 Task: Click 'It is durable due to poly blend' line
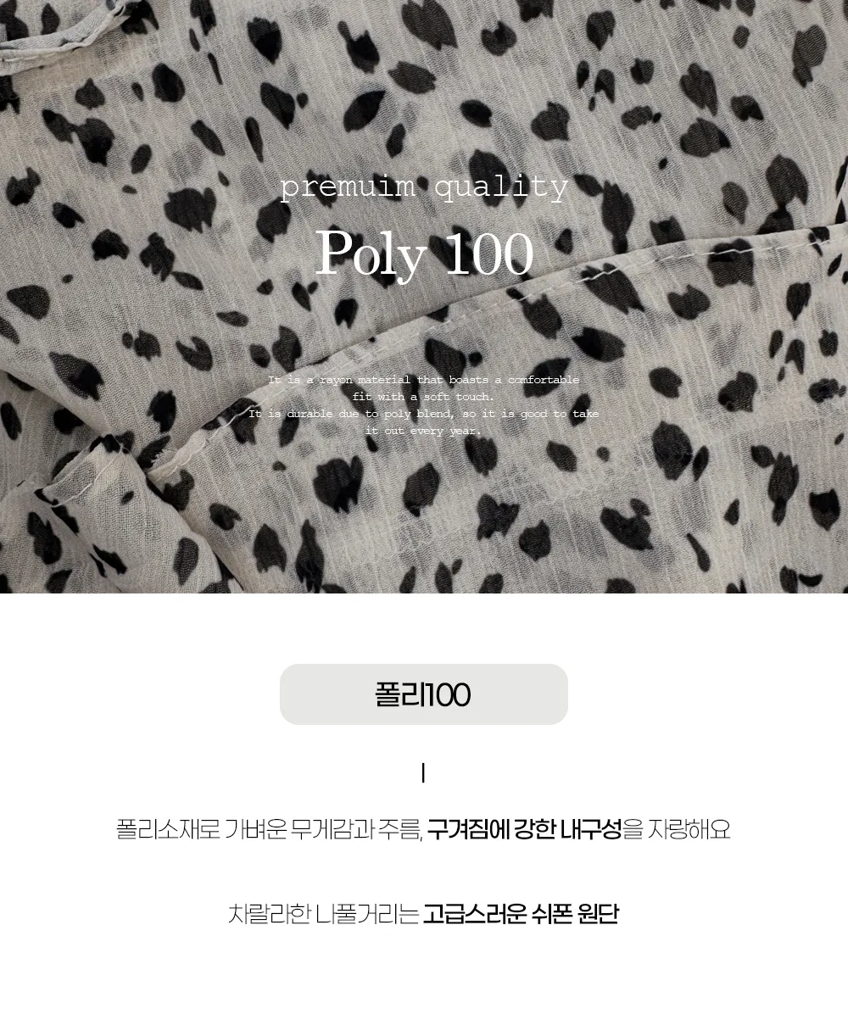pos(424,413)
